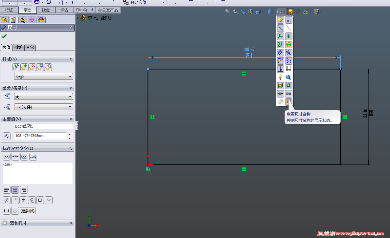This screenshot has height=238, width=390.
Task: Toggle View Coordinate Systems in flyout
Action: coord(280,36)
